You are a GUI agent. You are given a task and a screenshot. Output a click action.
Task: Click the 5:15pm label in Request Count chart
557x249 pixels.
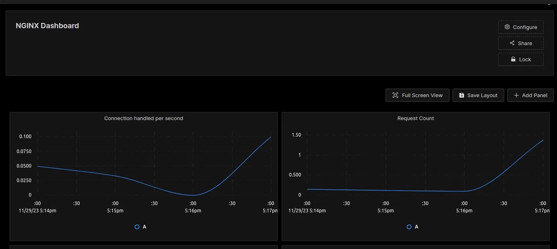click(x=386, y=211)
